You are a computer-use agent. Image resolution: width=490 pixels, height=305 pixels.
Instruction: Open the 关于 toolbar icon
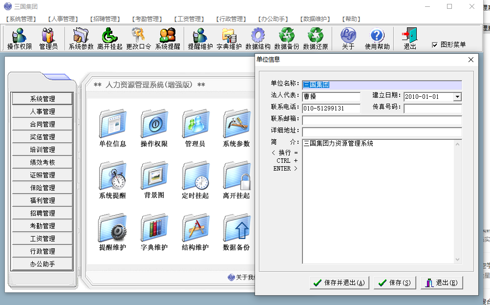coord(348,39)
